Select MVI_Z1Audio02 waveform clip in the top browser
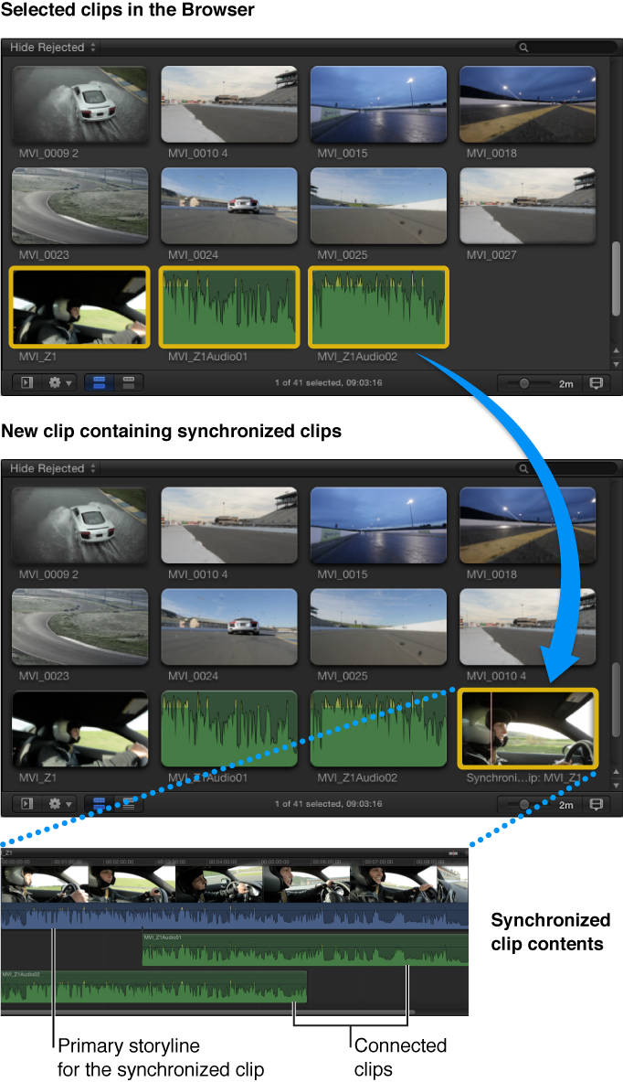Screen dimensions: 623x1082 click(x=378, y=307)
